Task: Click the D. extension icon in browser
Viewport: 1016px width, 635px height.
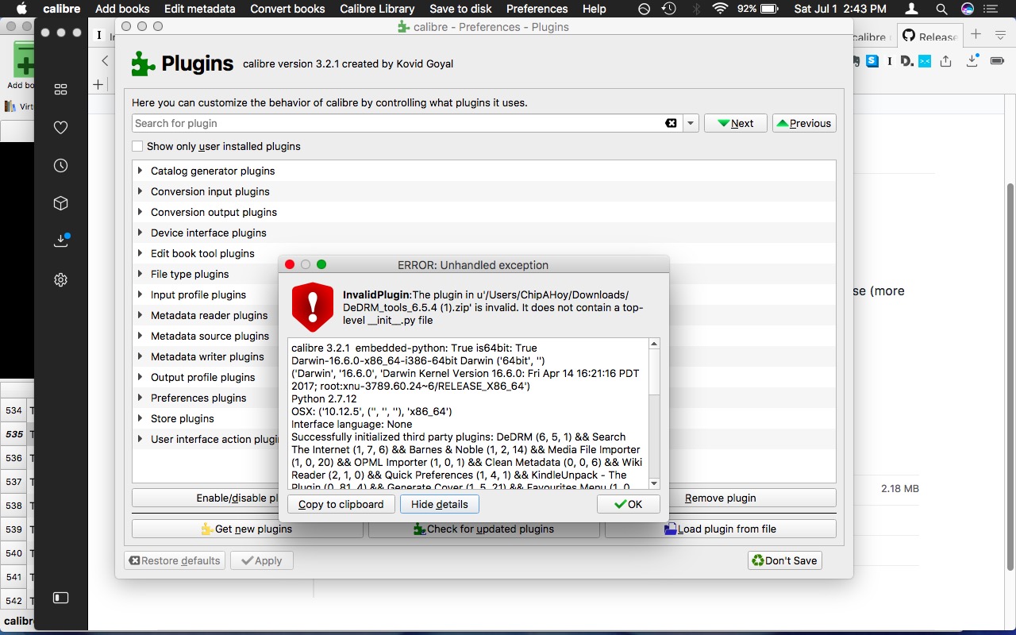Action: 907,60
